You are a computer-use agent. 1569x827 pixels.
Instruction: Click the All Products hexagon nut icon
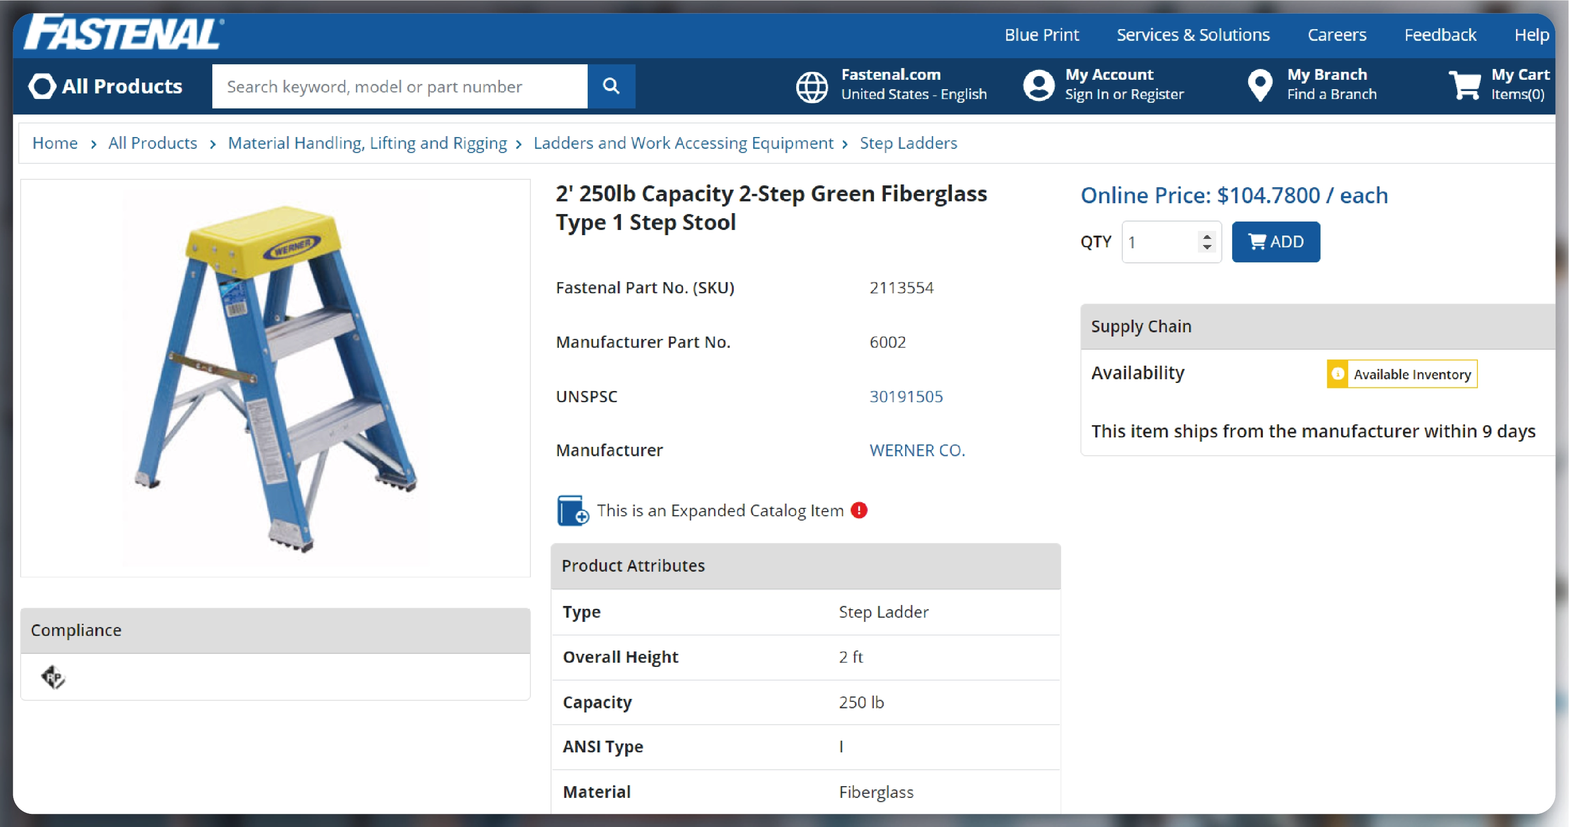[x=42, y=86]
